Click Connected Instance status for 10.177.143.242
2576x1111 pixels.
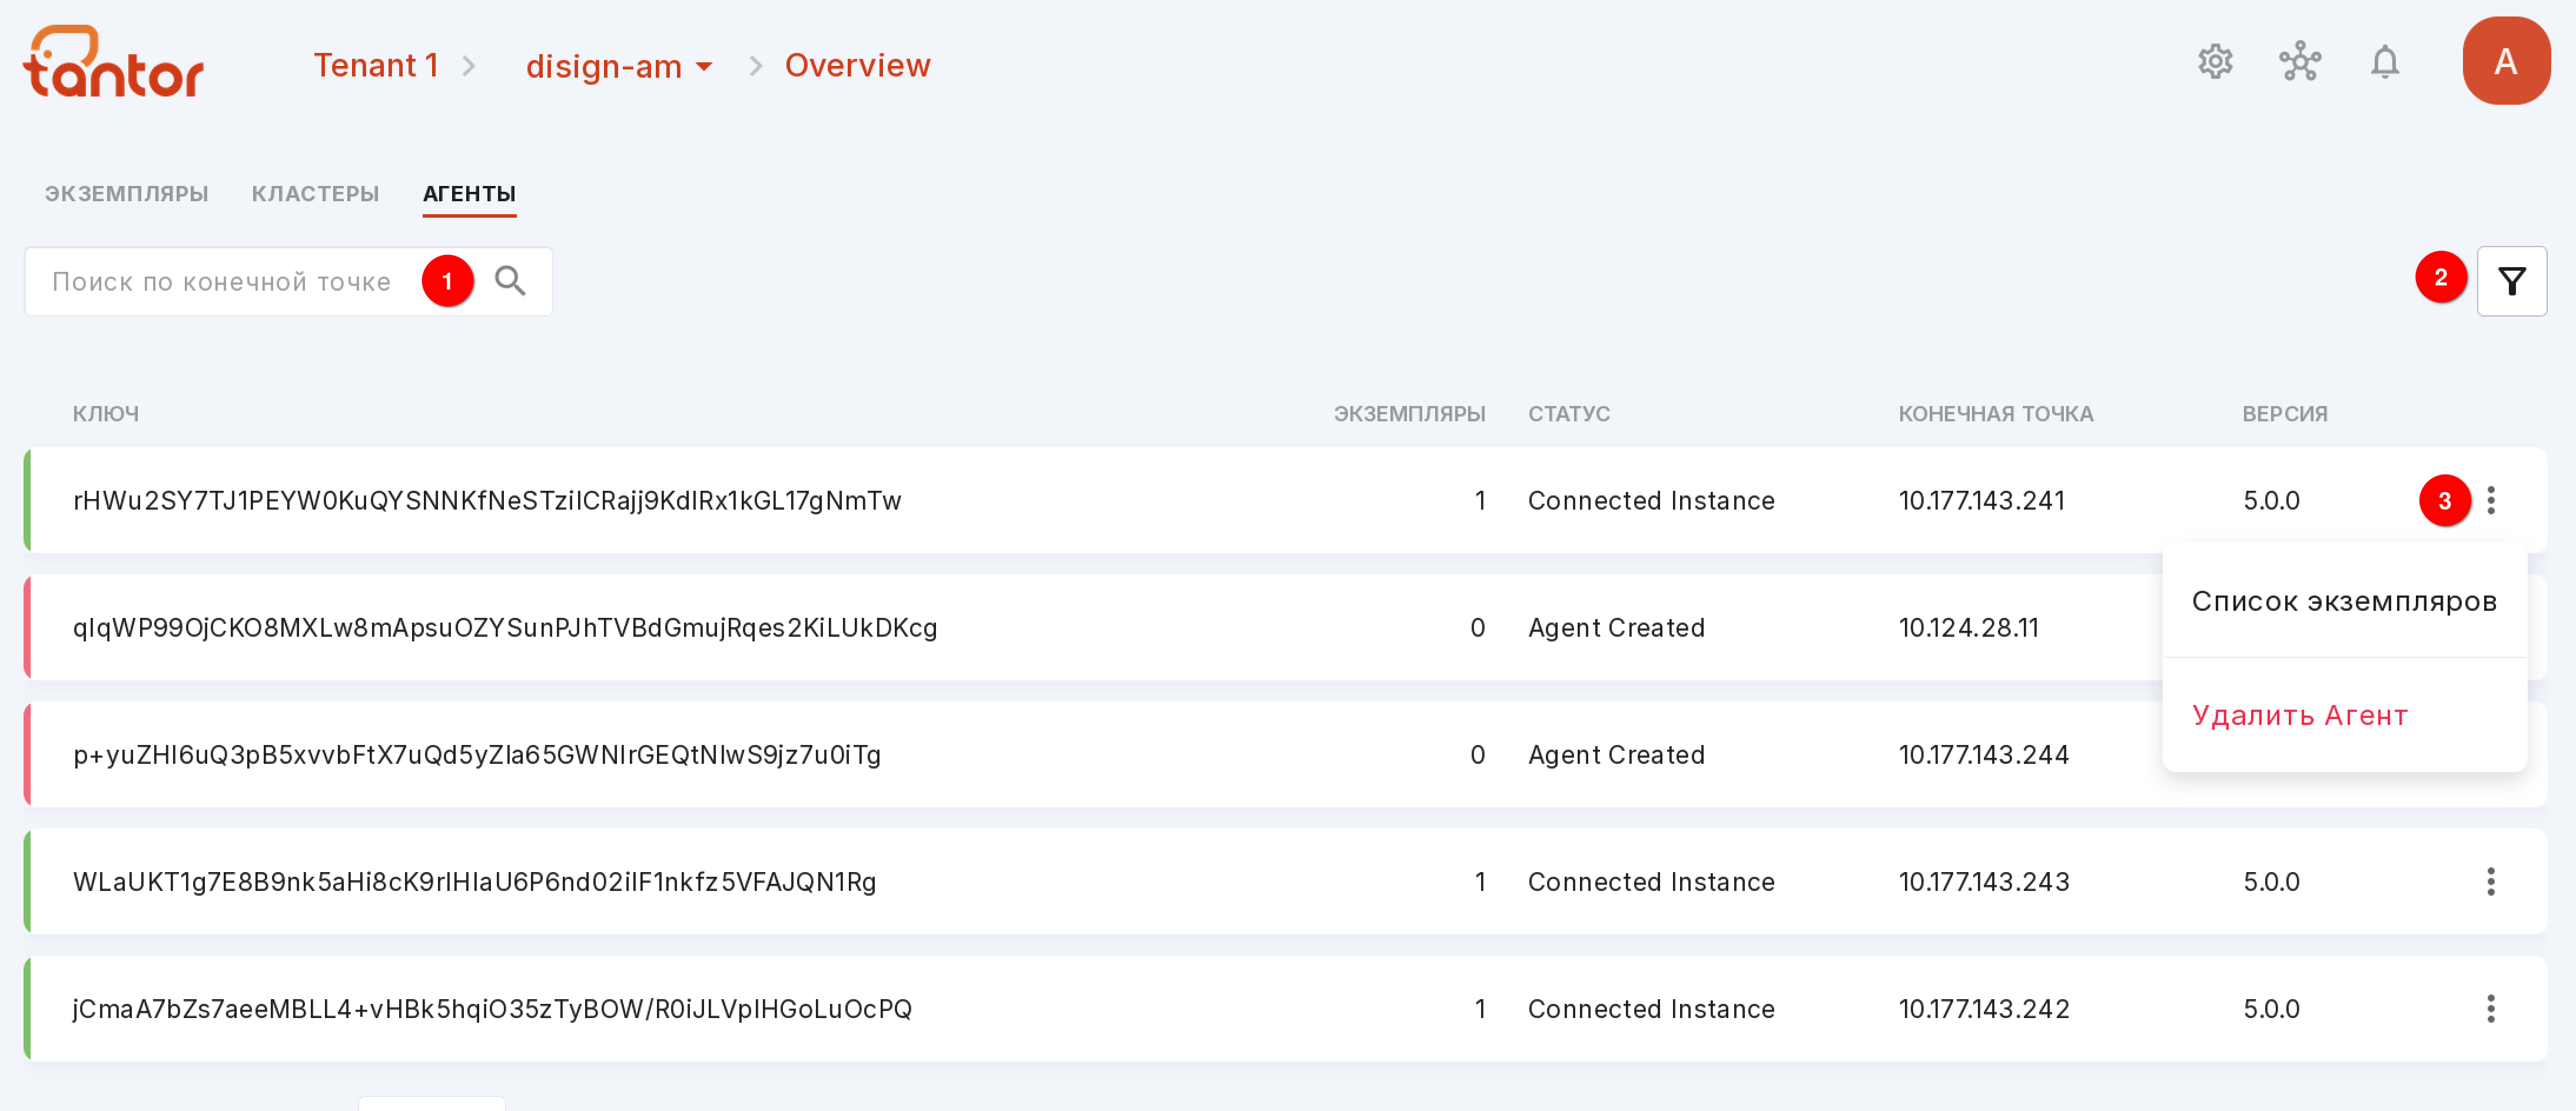(x=1651, y=1008)
